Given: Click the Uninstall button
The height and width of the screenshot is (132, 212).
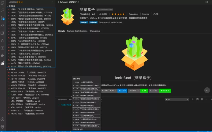Looking at the screenshot, I should [93, 22].
